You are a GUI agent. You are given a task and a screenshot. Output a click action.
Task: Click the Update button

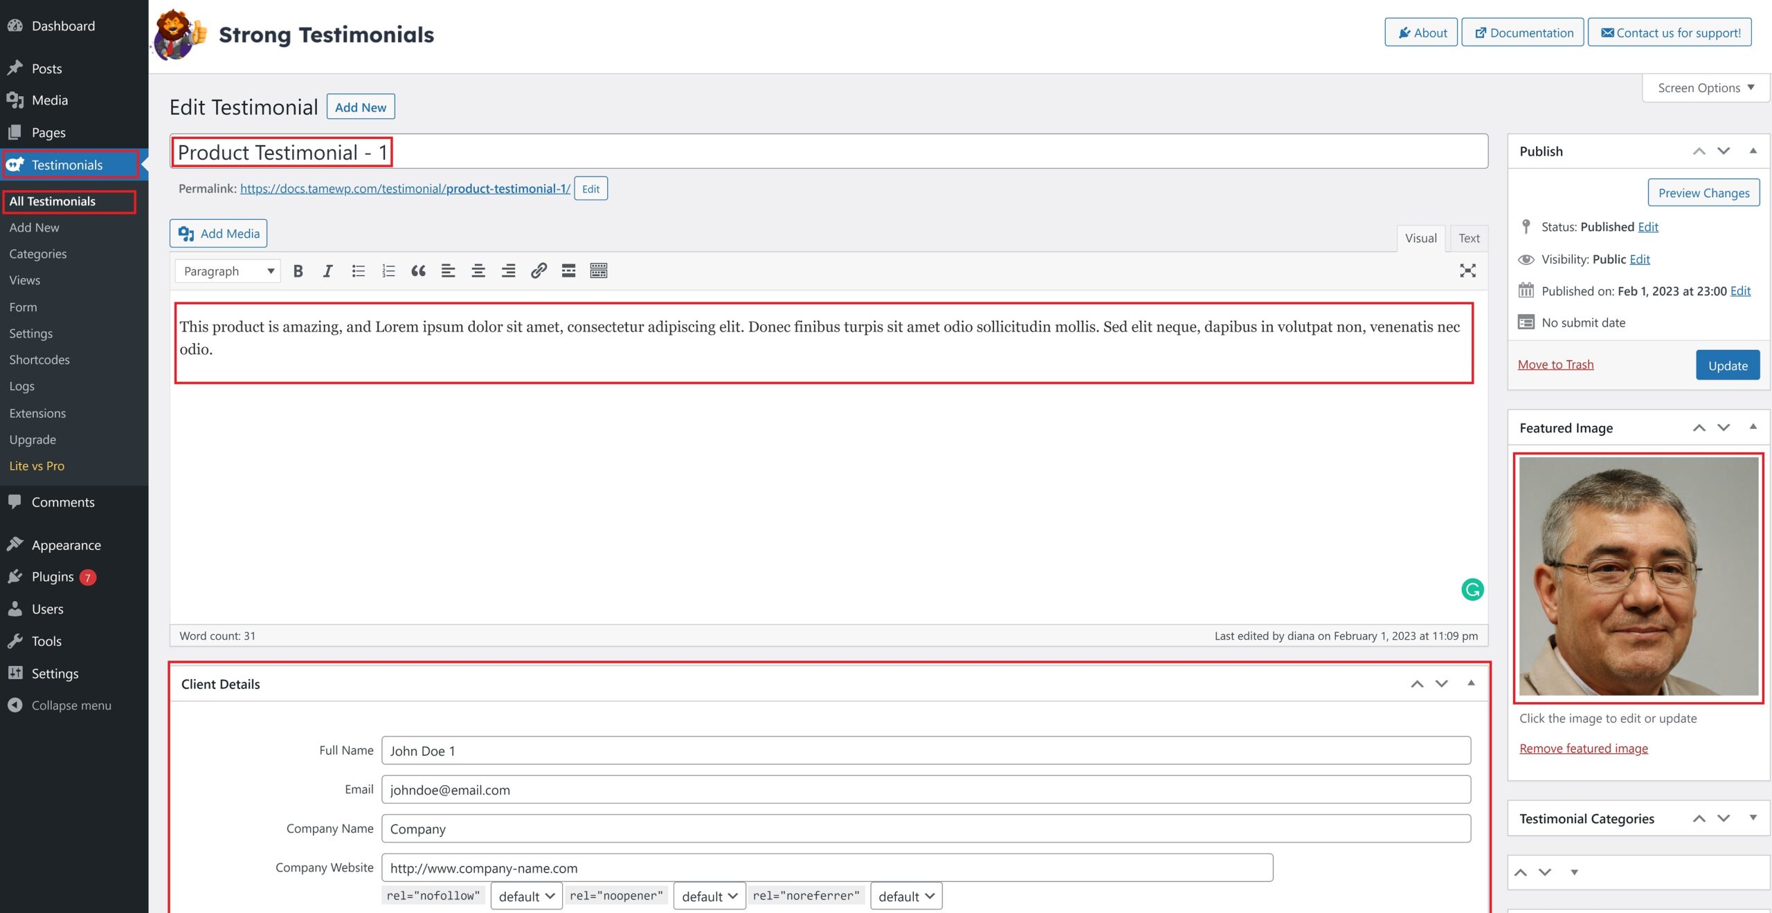click(1728, 365)
